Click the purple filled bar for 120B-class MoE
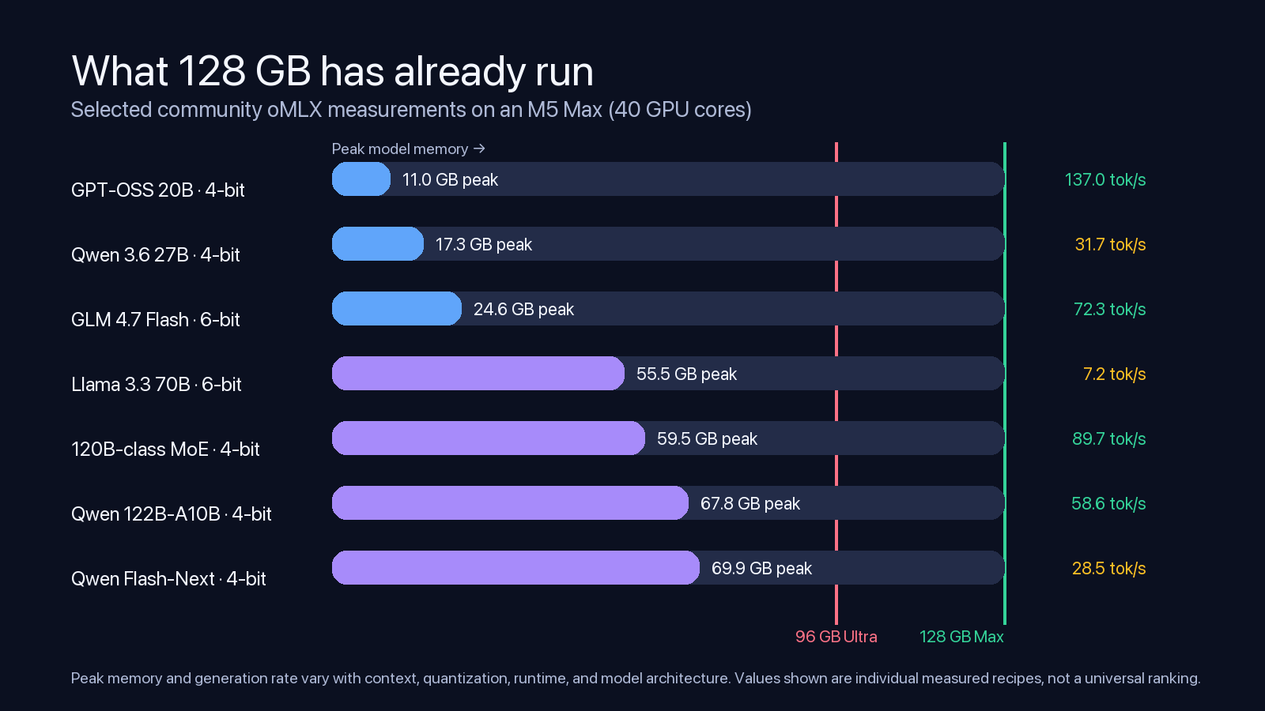This screenshot has height=711, width=1265. 489,438
